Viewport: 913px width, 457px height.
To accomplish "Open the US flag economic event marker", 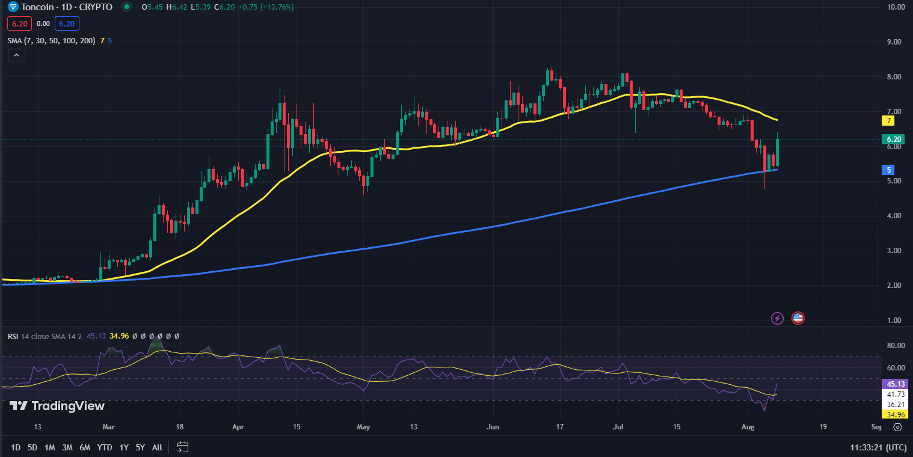I will [798, 318].
